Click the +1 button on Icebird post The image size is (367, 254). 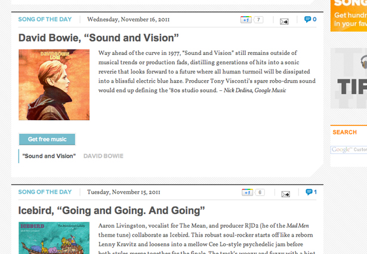tap(248, 192)
